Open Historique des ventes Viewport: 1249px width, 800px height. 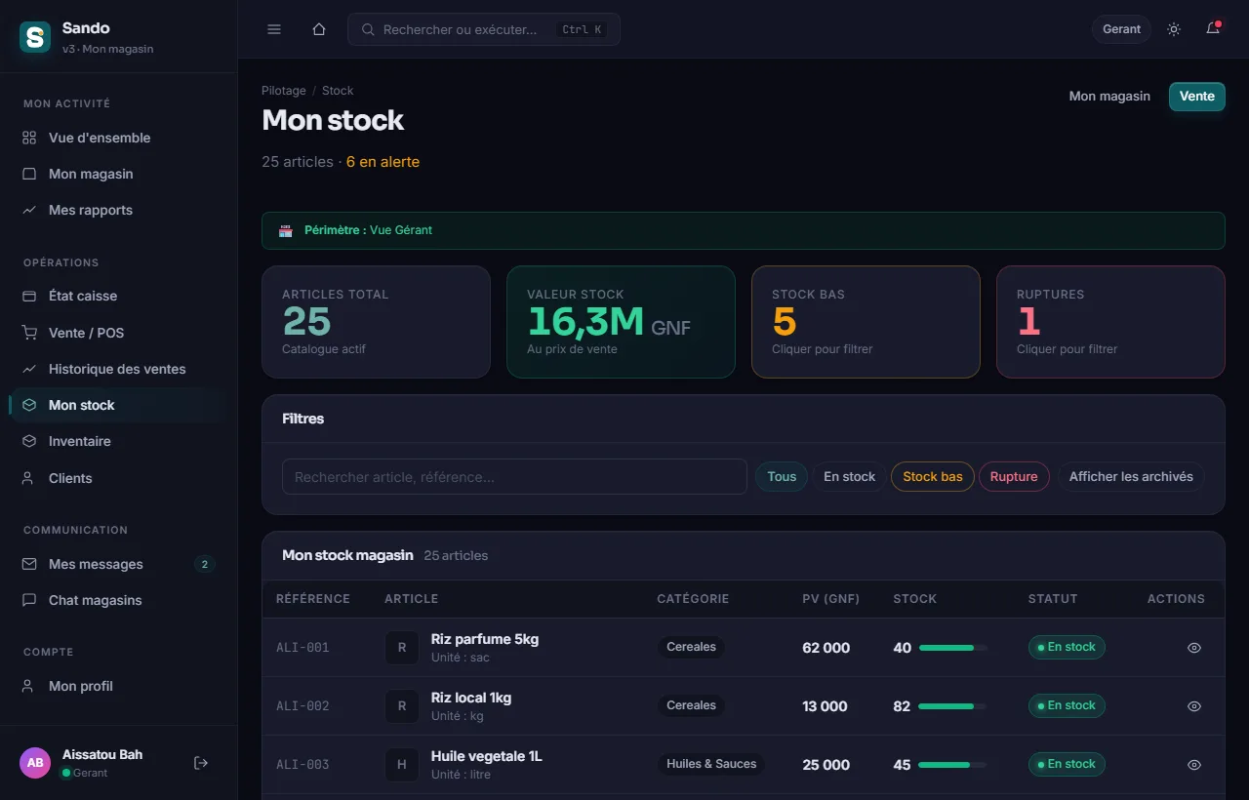(x=119, y=369)
